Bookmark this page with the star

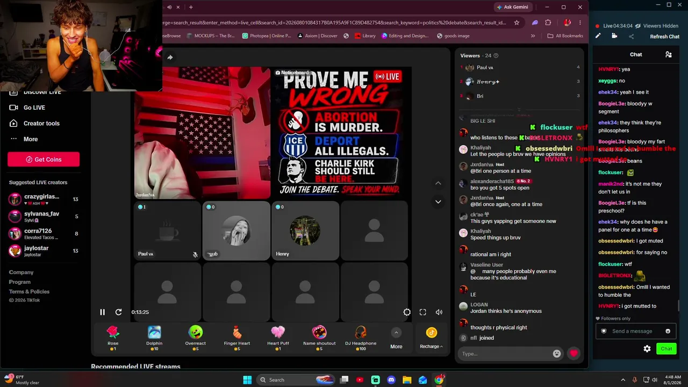517,23
